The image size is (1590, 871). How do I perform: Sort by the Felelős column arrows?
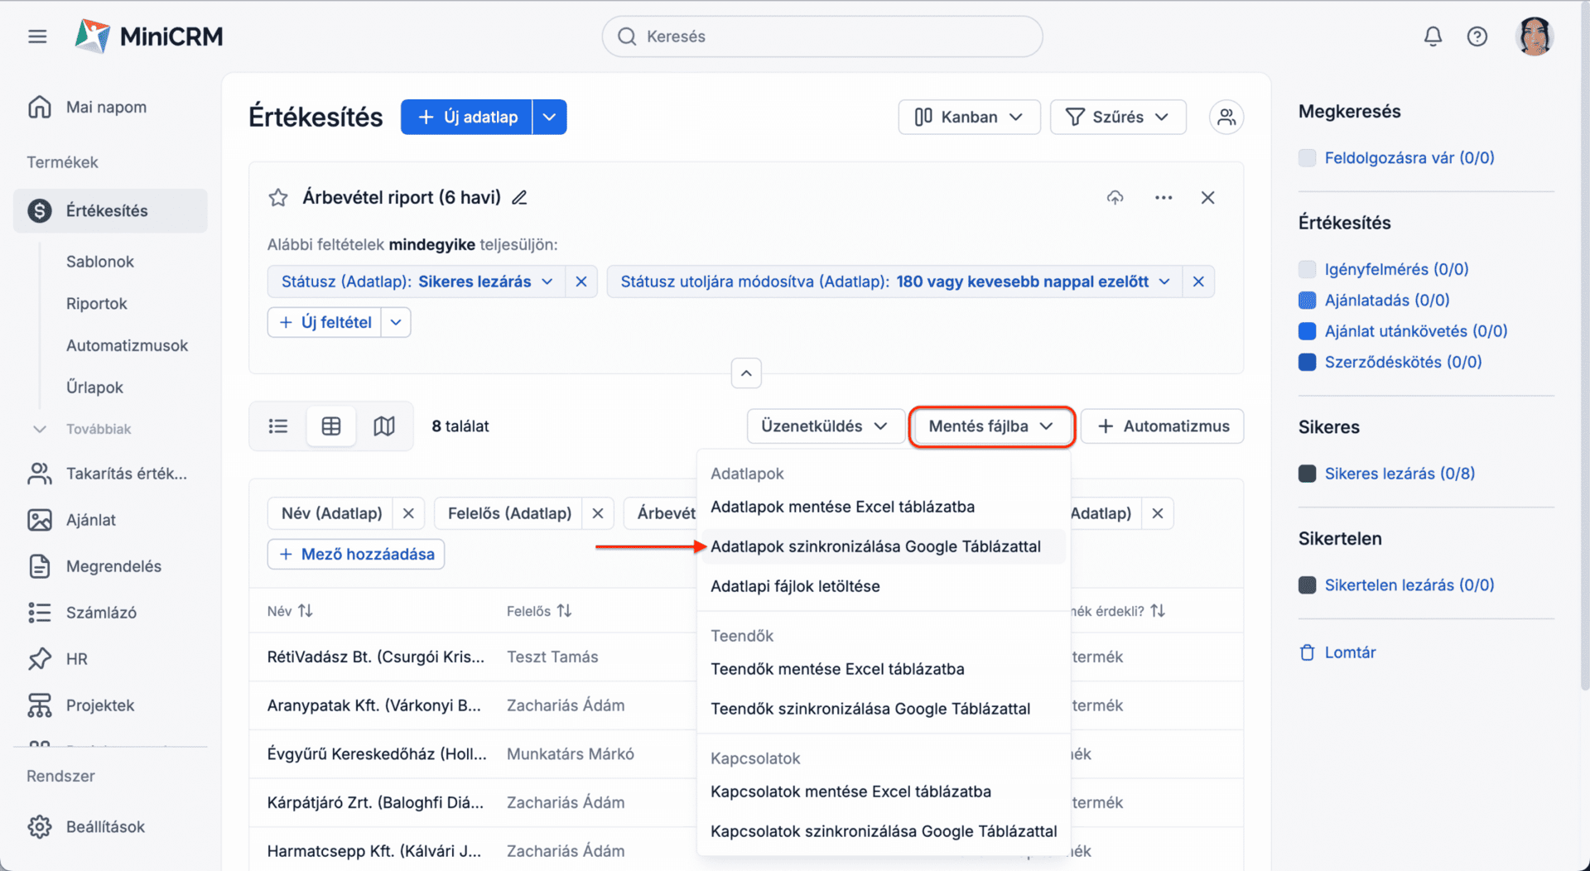tap(564, 611)
